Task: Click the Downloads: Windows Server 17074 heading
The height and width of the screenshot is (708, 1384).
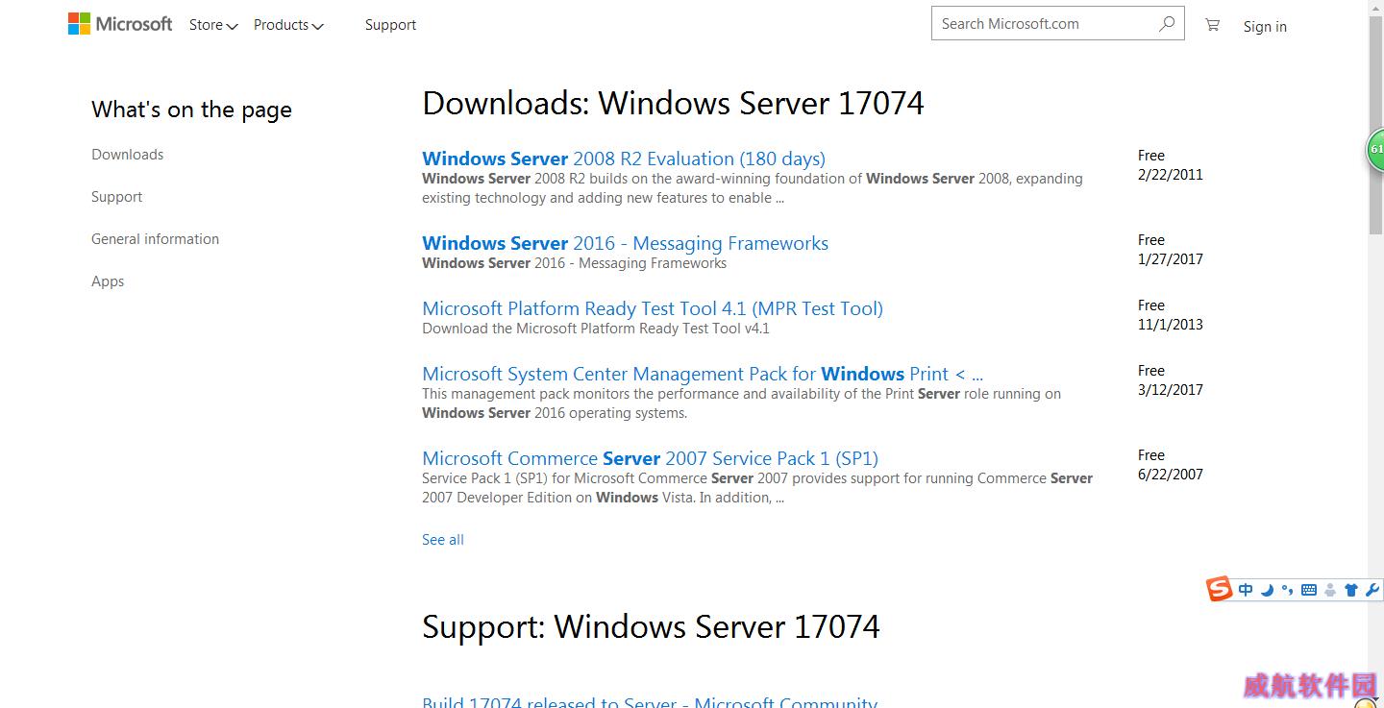Action: pos(673,103)
